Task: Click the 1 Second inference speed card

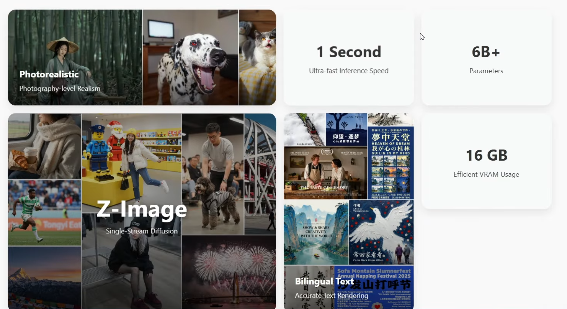Action: coord(348,58)
